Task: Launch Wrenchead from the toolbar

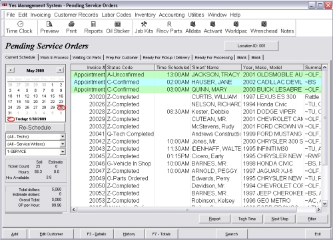Action: [x=264, y=27]
